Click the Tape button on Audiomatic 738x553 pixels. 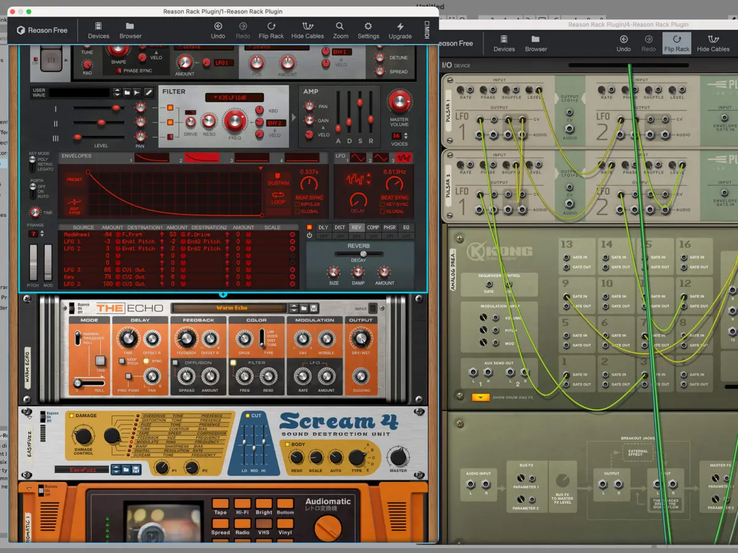click(220, 512)
